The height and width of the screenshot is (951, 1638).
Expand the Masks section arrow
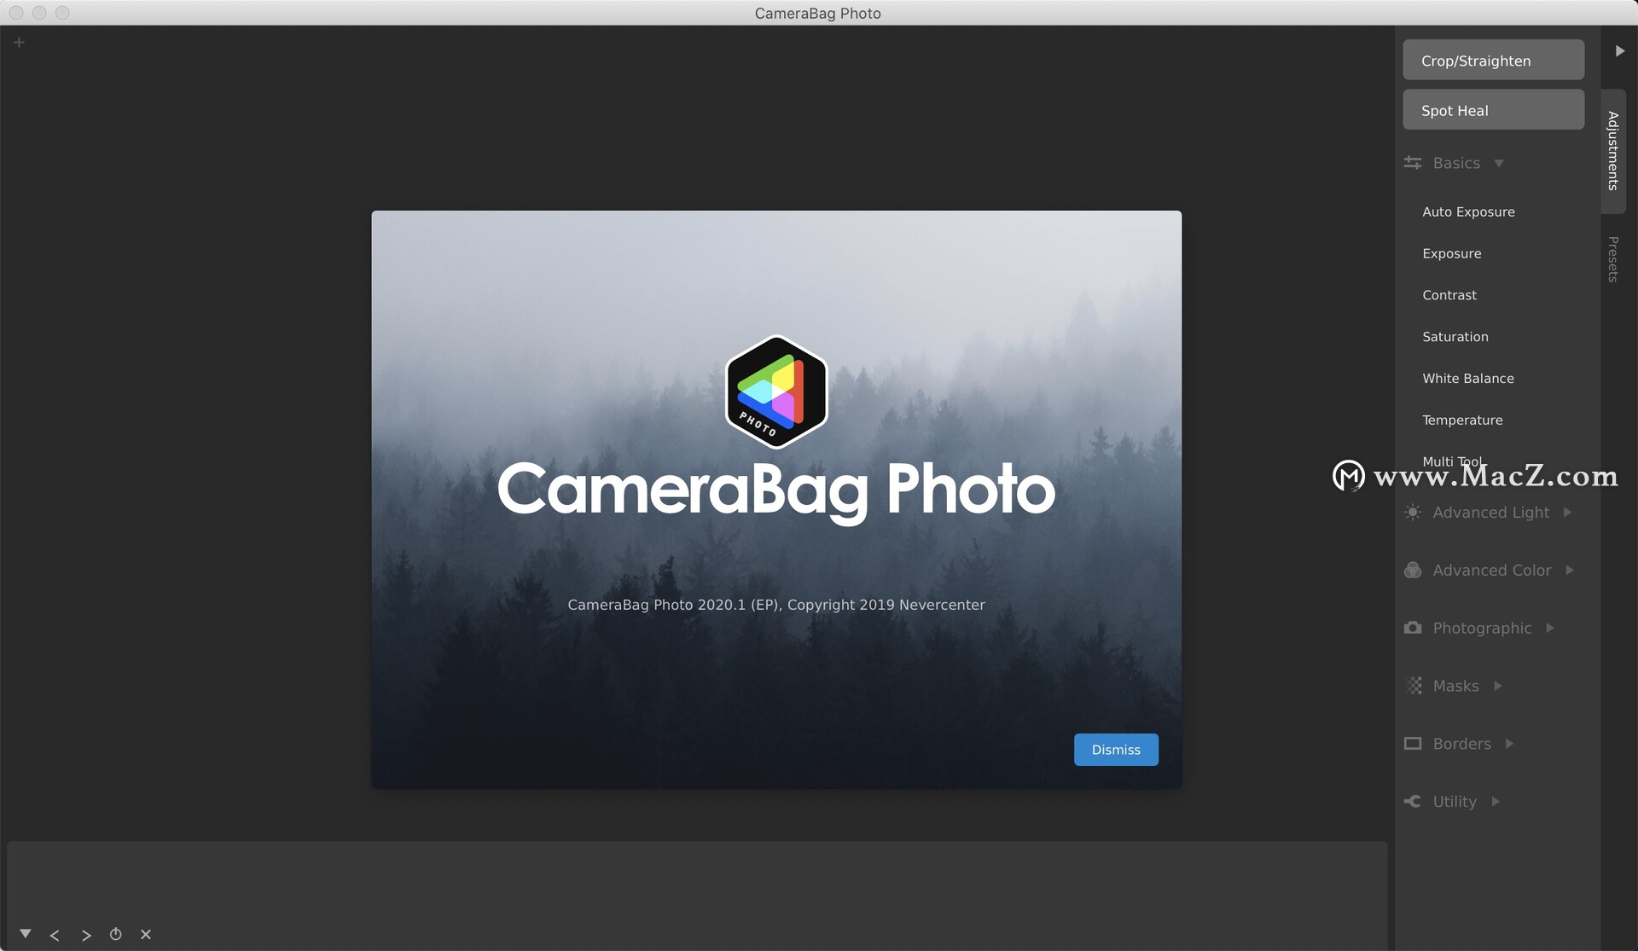click(x=1497, y=686)
